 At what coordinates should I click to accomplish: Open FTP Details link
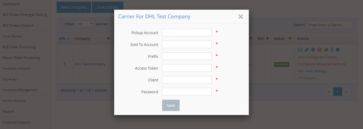pyautogui.click(x=306, y=78)
